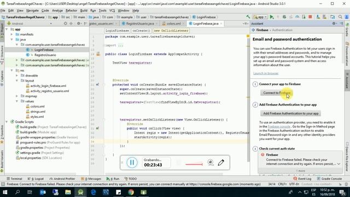Toggle the Captures side tab
Viewport: 350px width, 197px height.
coord(2,78)
